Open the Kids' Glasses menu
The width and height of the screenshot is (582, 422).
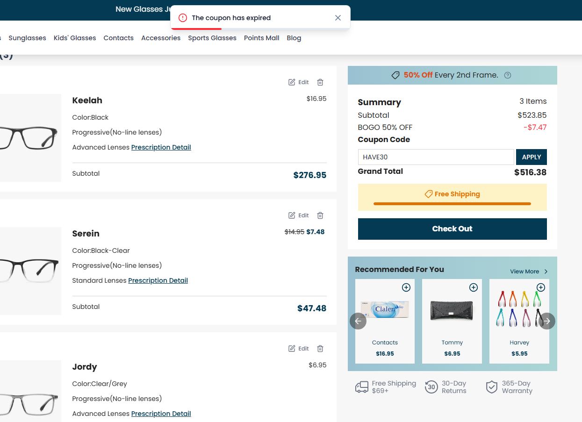pyautogui.click(x=75, y=38)
